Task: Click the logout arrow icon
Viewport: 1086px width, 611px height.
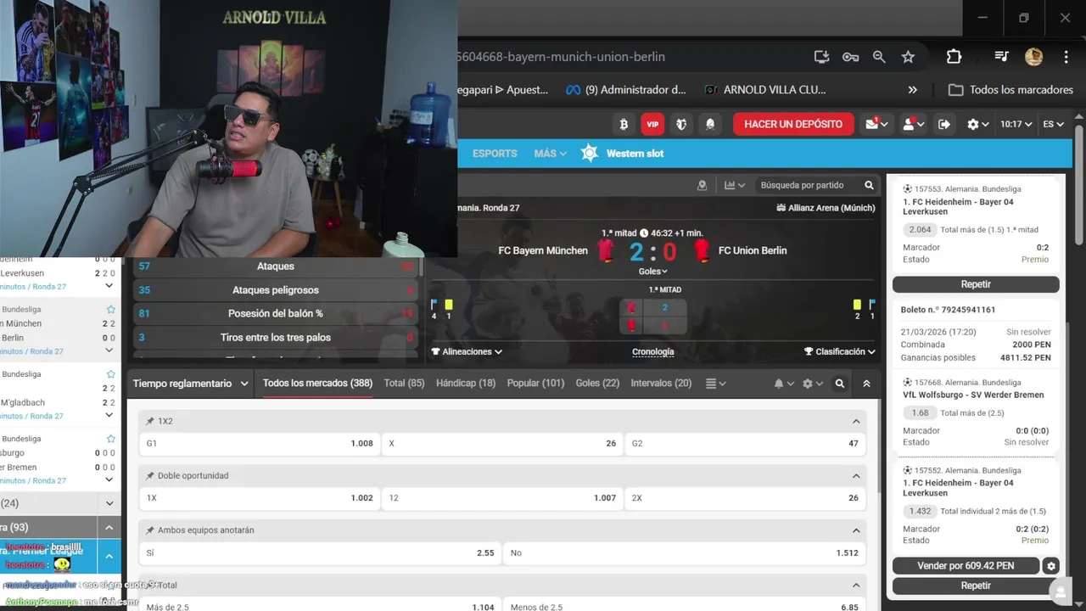Action: (x=944, y=124)
